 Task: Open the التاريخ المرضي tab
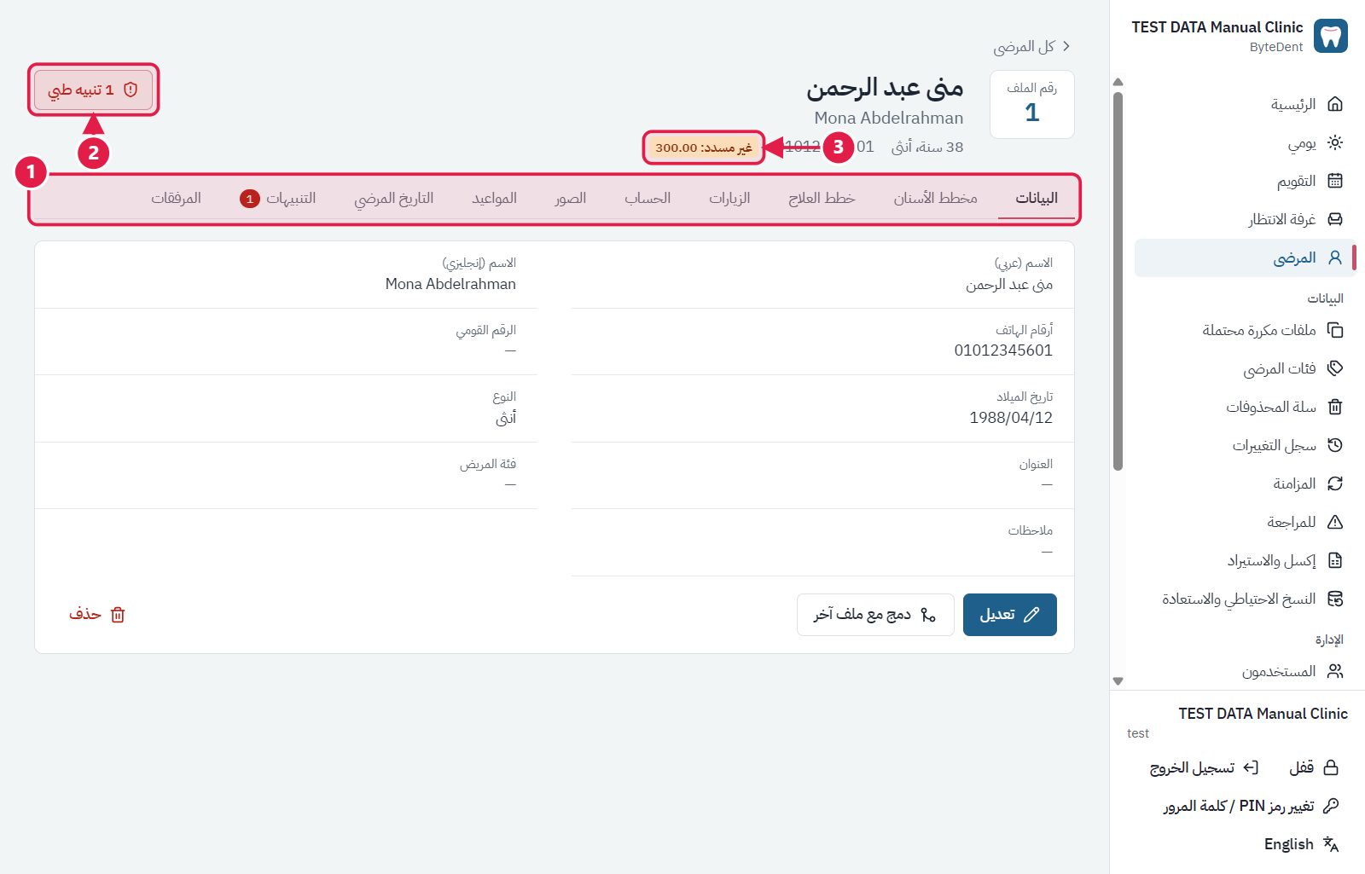pyautogui.click(x=393, y=199)
